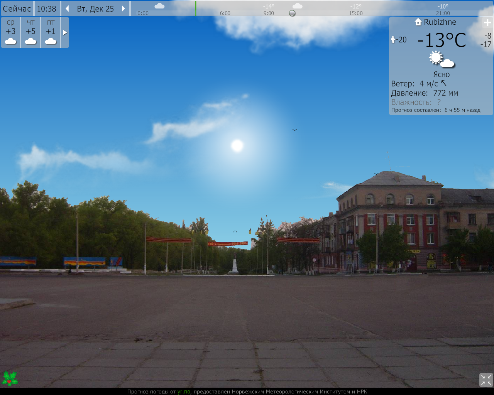Click the 15:00 mark on the timeline
The height and width of the screenshot is (395, 494).
356,13
